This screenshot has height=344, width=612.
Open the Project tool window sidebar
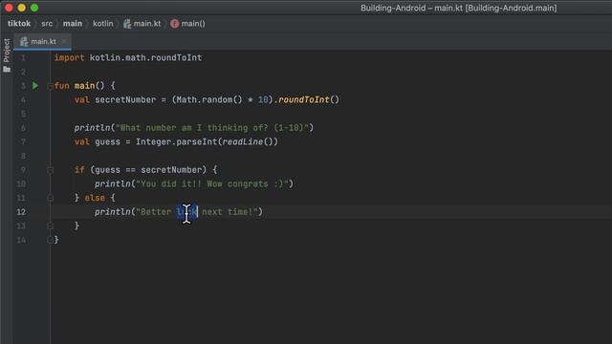(7, 51)
